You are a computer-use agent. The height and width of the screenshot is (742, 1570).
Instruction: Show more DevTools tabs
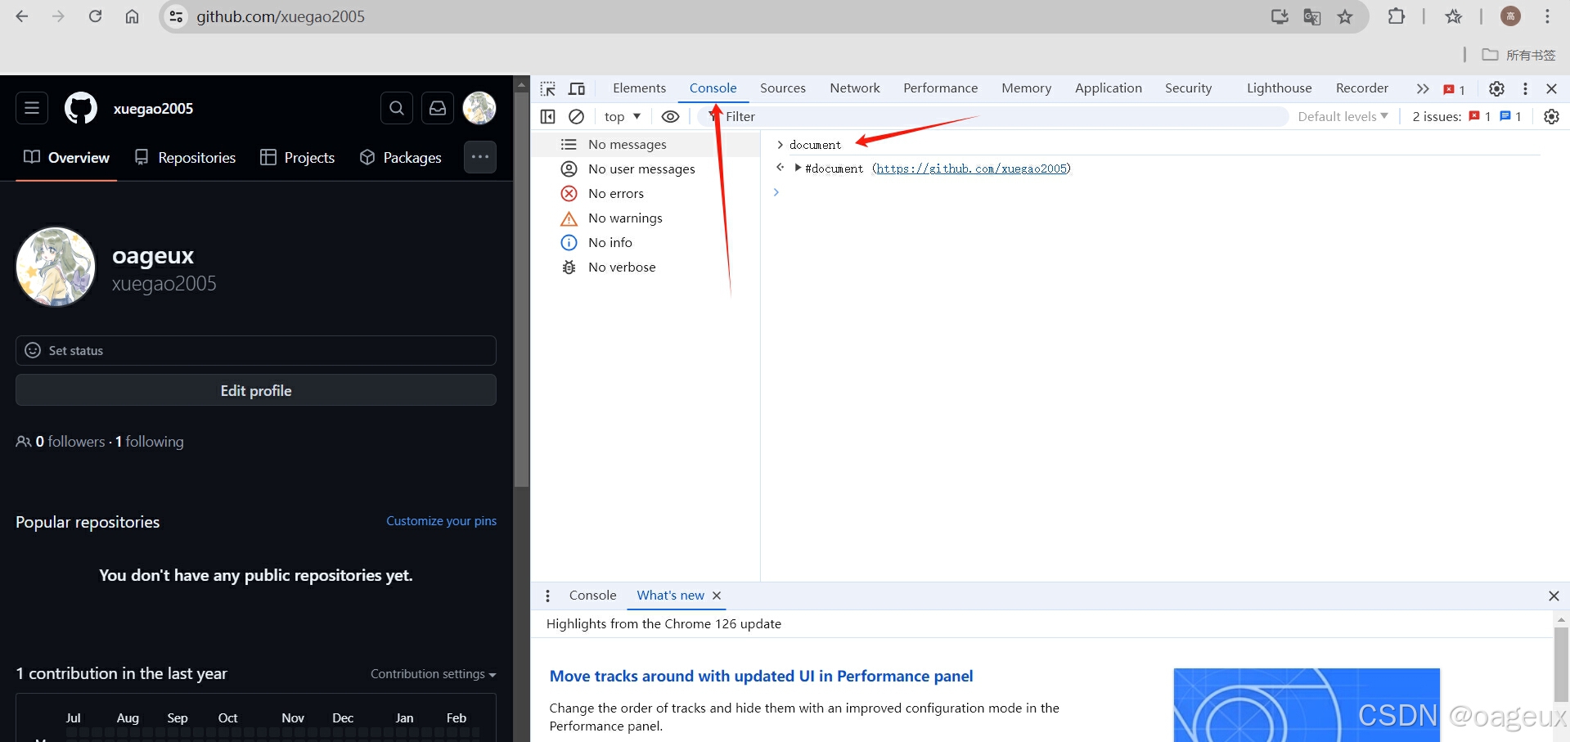[1423, 88]
